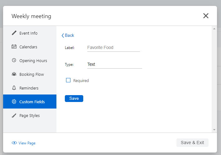Click the eye icon near View Page

pos(14,143)
